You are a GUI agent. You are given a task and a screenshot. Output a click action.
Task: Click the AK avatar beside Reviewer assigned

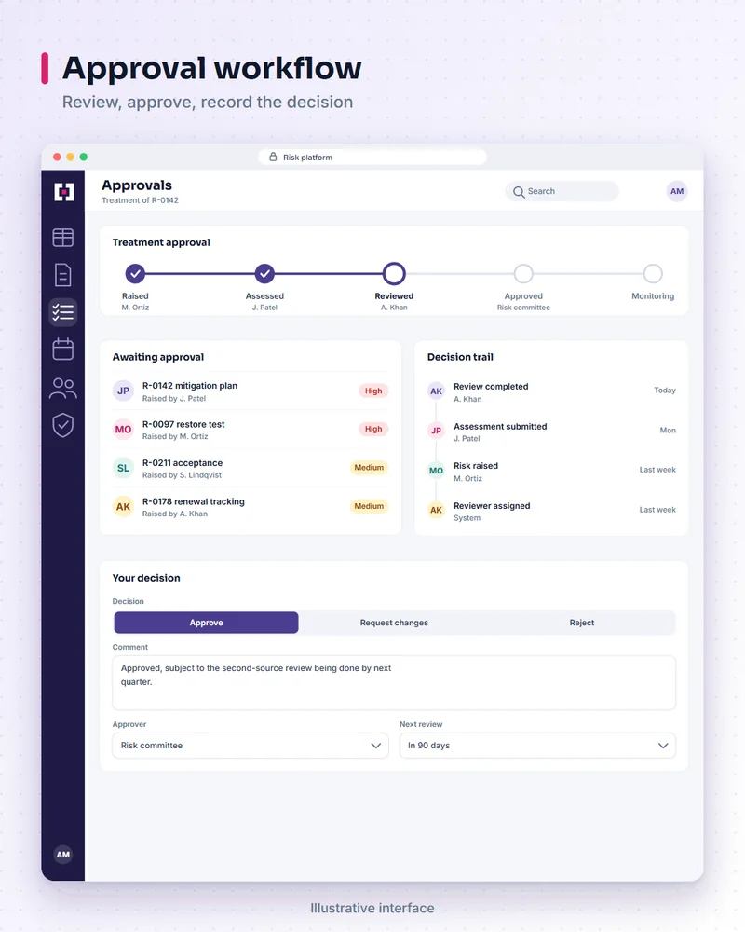click(x=436, y=510)
